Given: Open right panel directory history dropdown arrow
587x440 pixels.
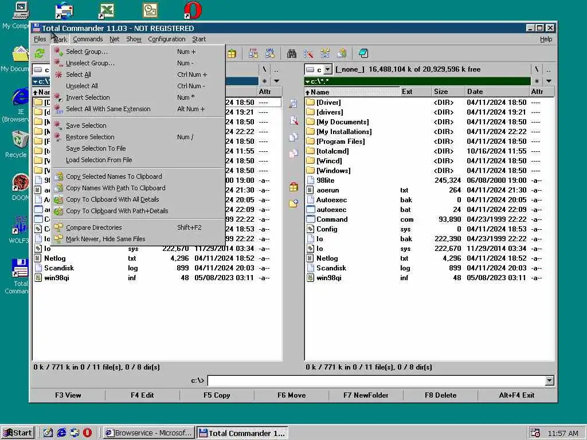Looking at the screenshot, I should [549, 81].
